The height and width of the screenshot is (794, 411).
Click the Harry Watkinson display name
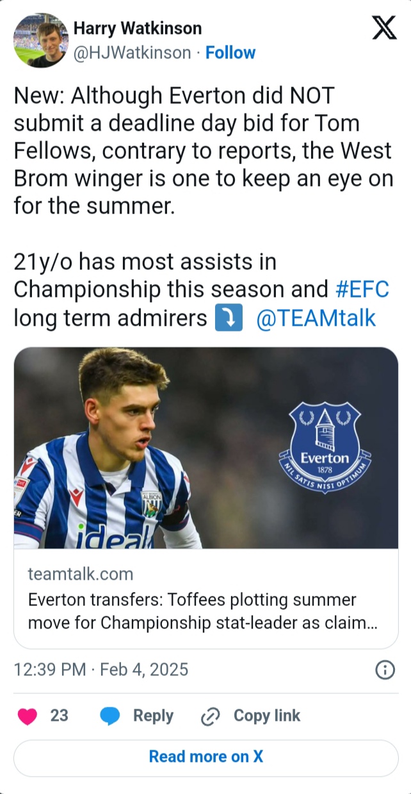138,28
